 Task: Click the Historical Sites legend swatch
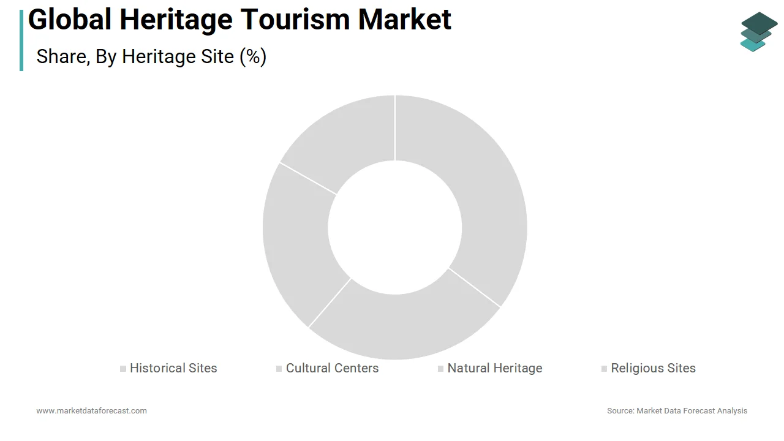pos(123,369)
